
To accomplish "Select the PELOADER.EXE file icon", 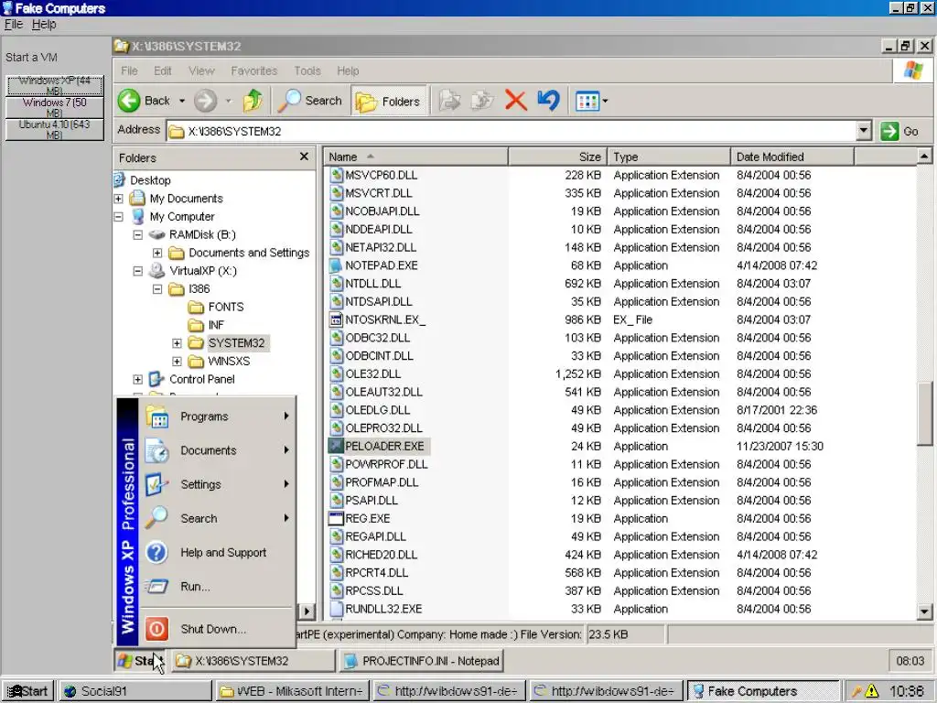I will click(x=337, y=446).
